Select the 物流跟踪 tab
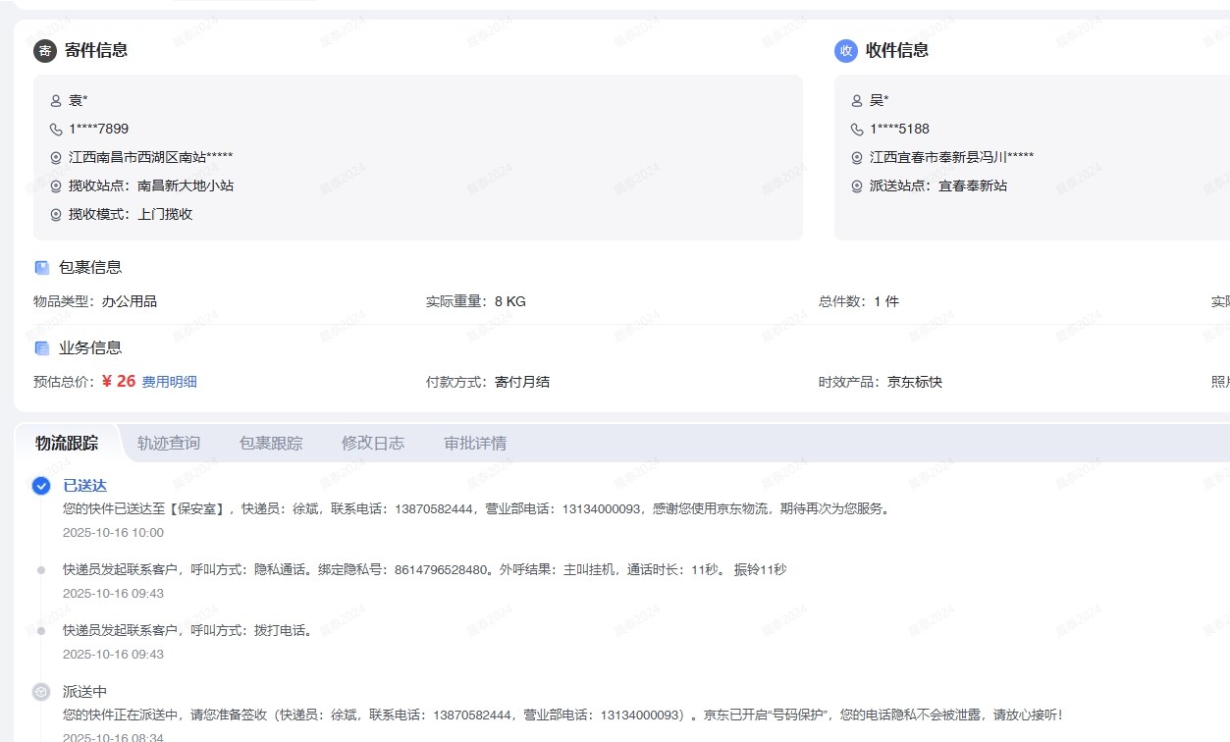Viewport: 1230px width, 742px height. 67,444
